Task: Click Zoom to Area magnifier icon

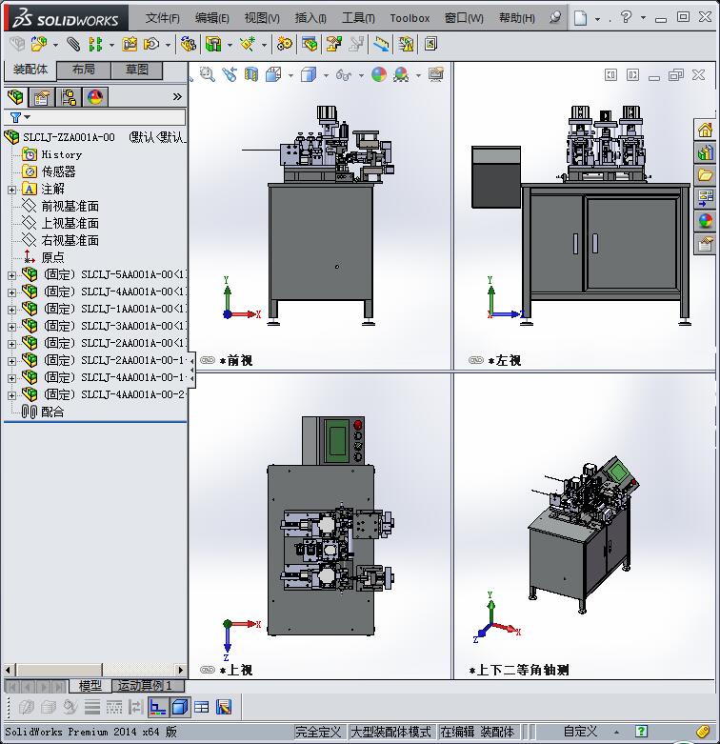Action: 208,74
